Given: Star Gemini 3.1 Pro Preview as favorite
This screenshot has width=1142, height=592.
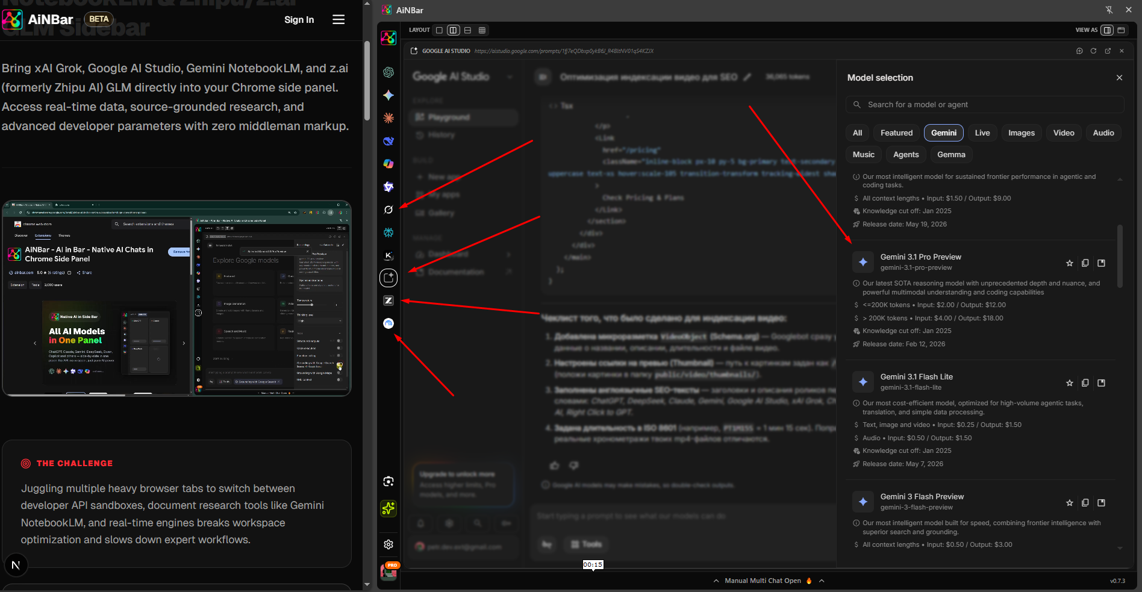Looking at the screenshot, I should 1070,263.
